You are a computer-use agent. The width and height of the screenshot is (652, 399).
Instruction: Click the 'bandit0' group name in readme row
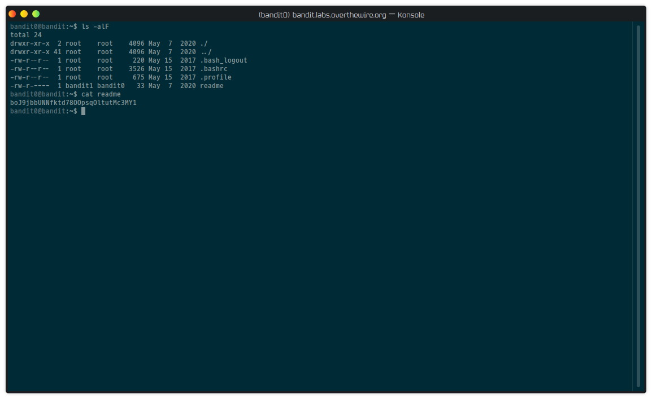tap(111, 86)
